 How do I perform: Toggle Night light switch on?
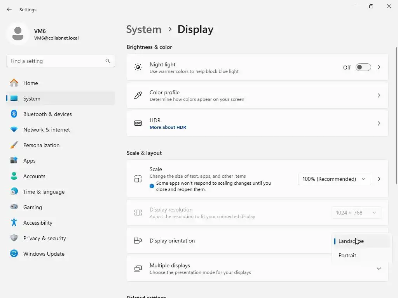pyautogui.click(x=363, y=68)
